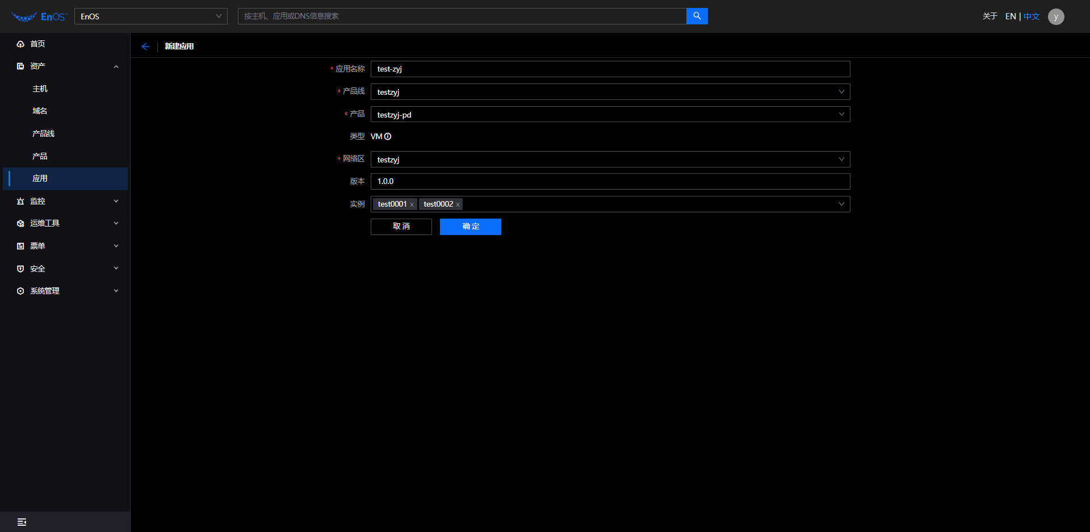Click the 取消 cancel button
The image size is (1090, 532).
point(401,227)
